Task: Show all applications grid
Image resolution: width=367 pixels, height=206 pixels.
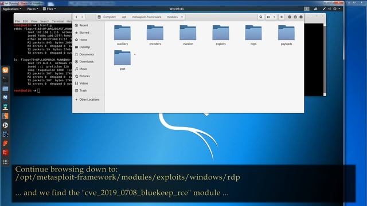Action: [5, 161]
